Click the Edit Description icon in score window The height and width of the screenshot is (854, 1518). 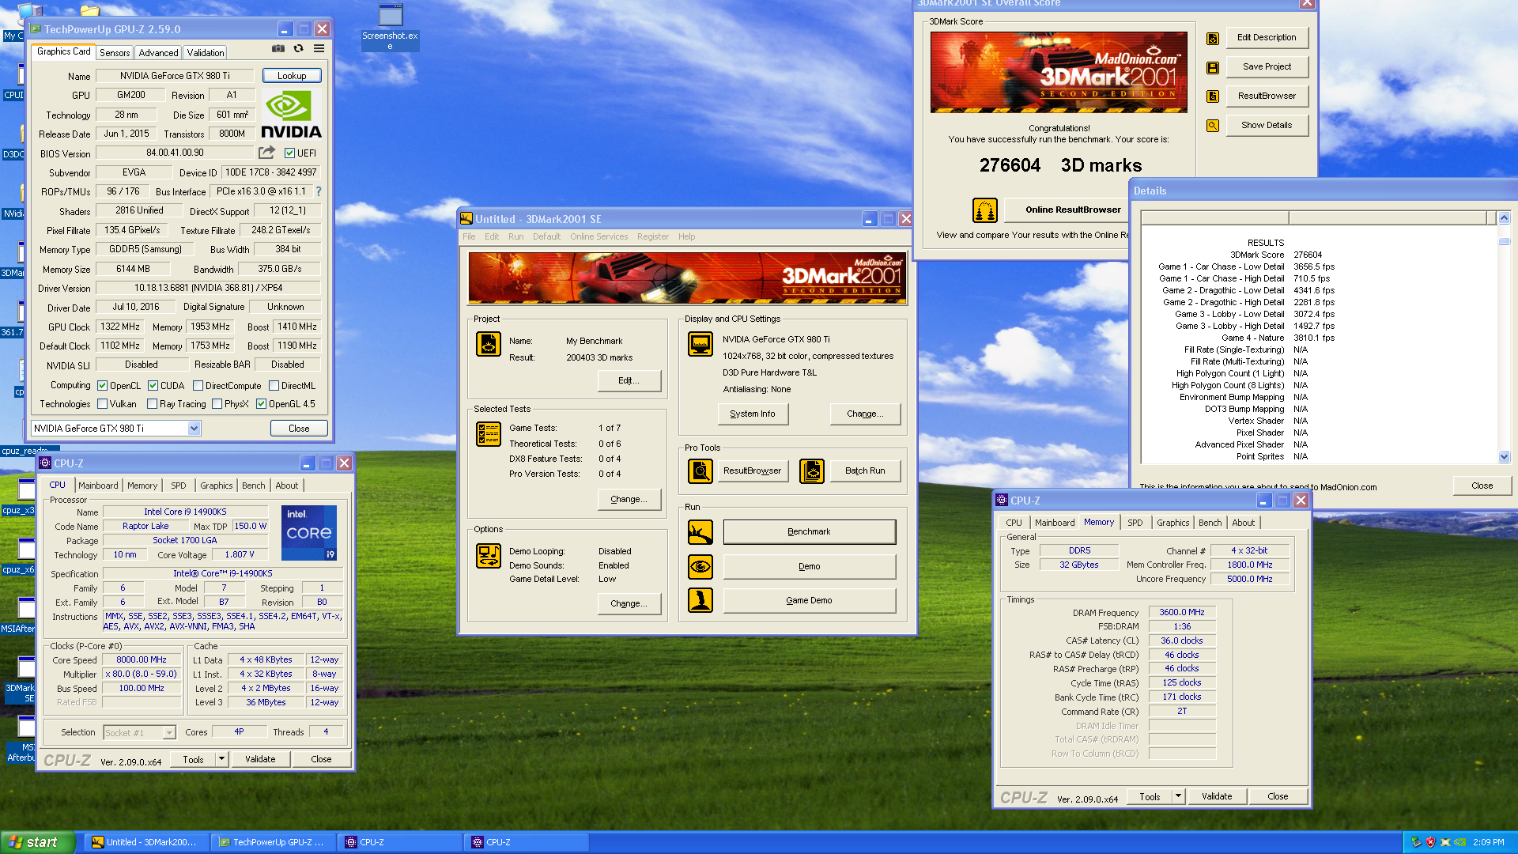1212,38
